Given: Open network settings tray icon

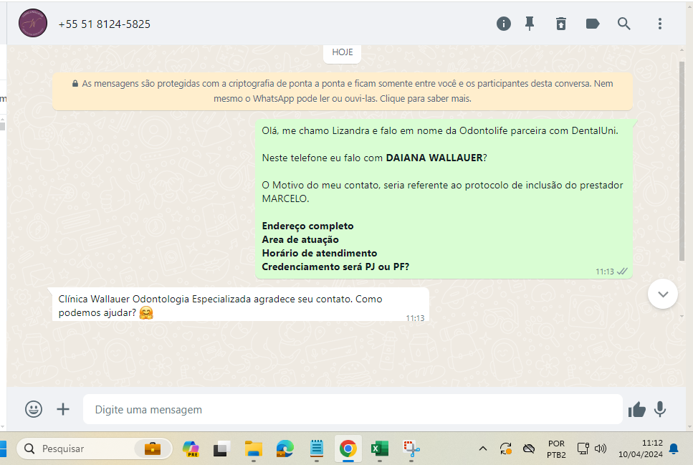Looking at the screenshot, I should [x=583, y=449].
